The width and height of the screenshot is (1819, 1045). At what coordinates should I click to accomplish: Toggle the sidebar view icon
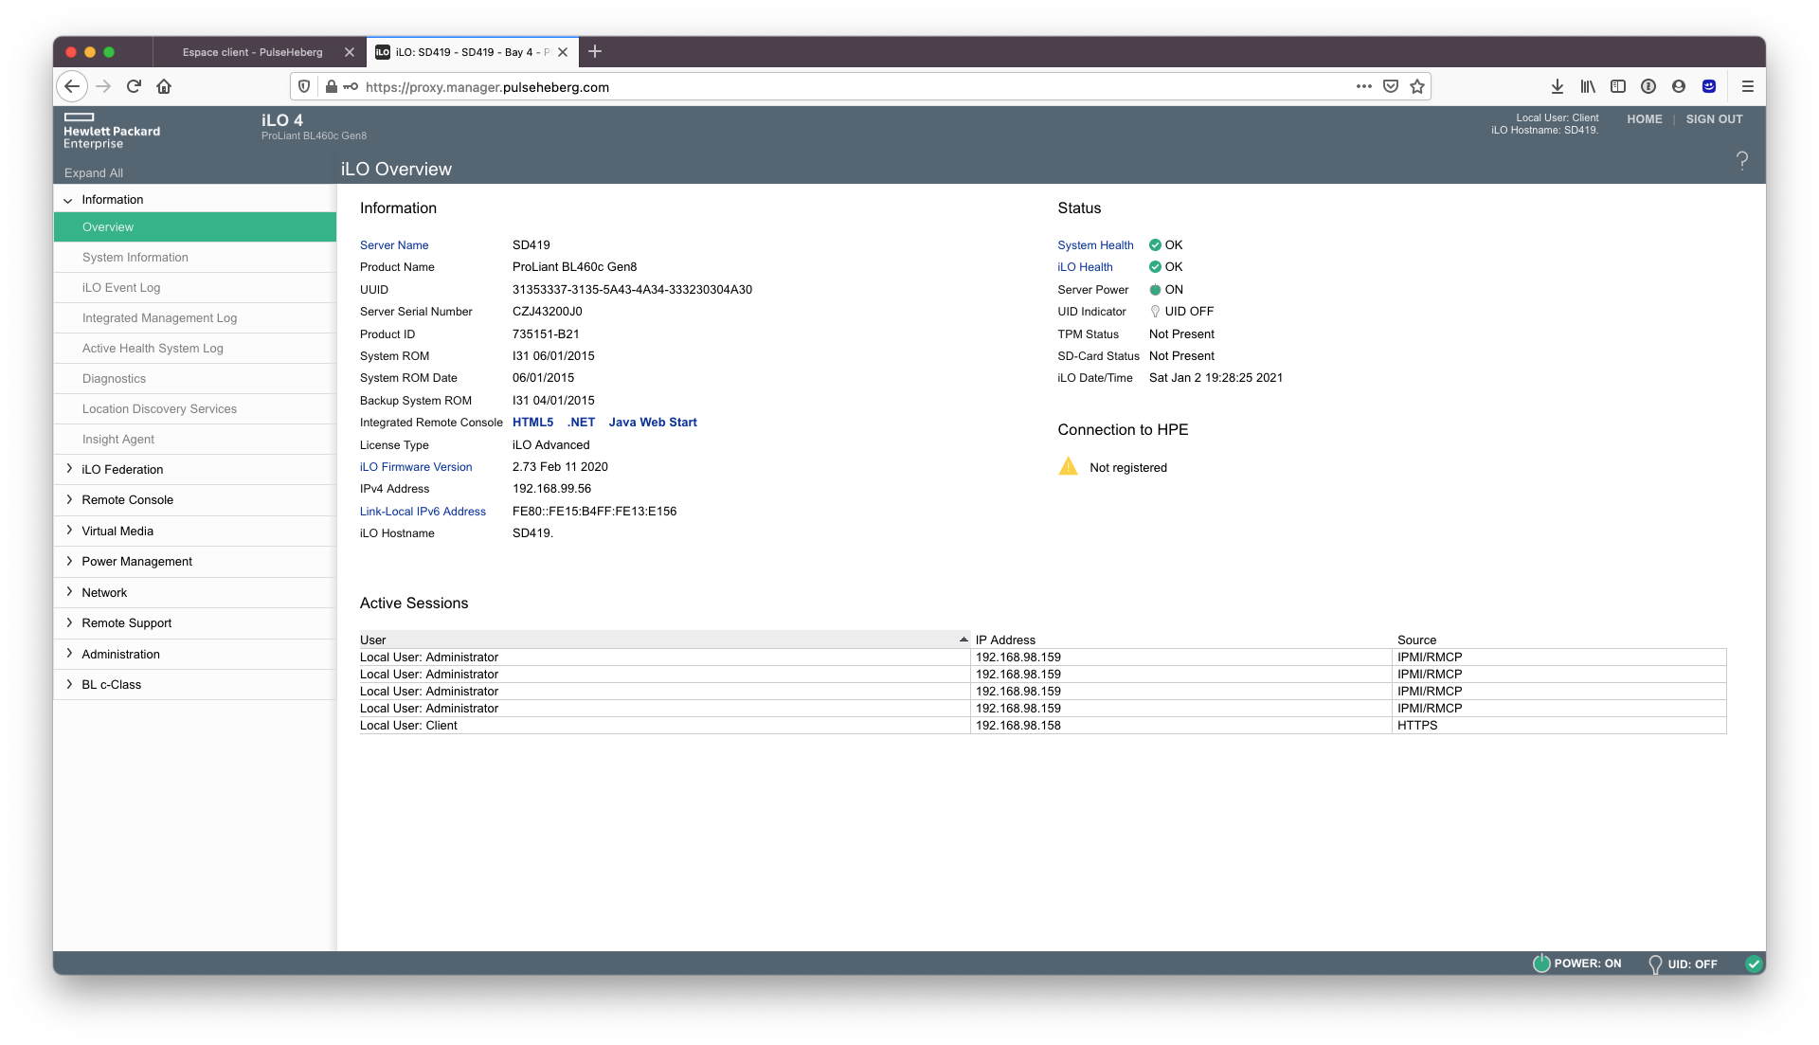1617,86
